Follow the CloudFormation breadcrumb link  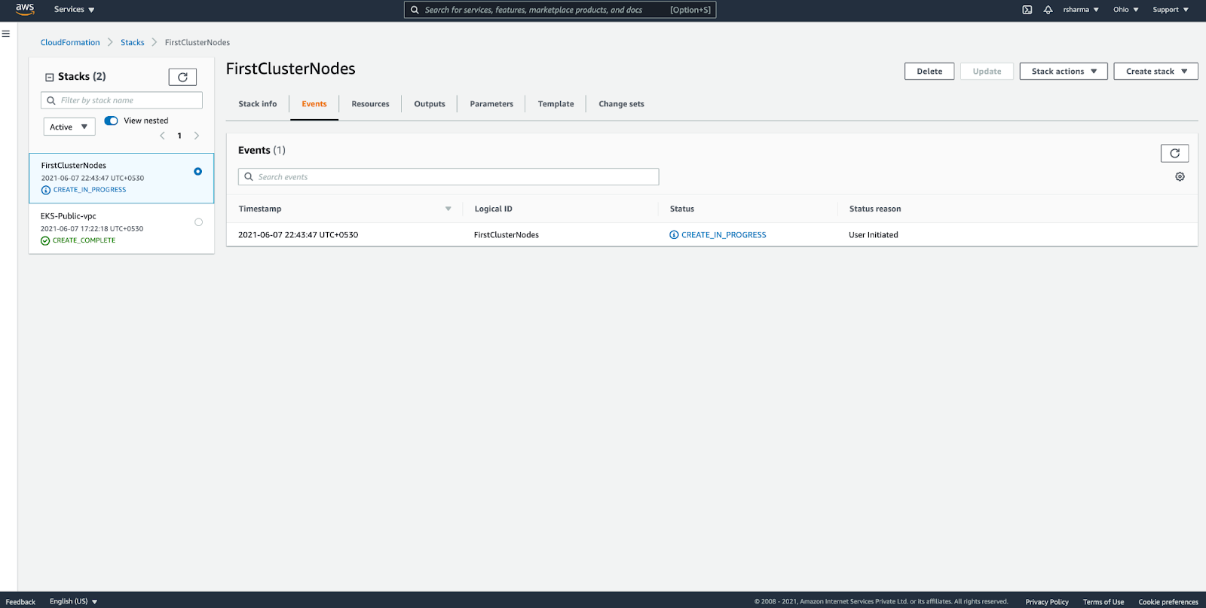click(70, 43)
